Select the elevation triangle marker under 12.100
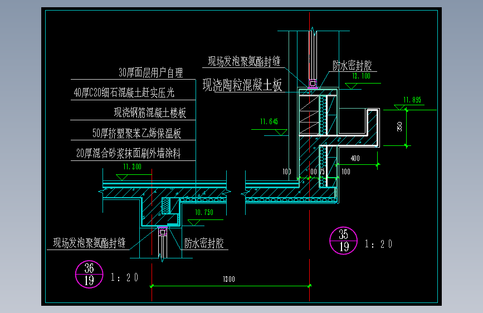 pyautogui.click(x=351, y=86)
